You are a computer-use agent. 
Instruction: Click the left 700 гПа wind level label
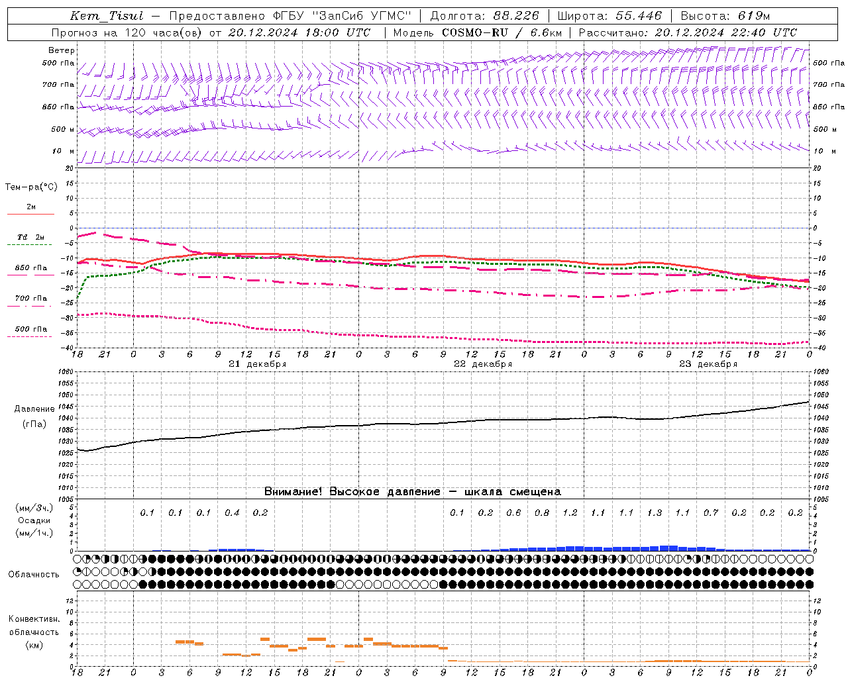coord(58,85)
